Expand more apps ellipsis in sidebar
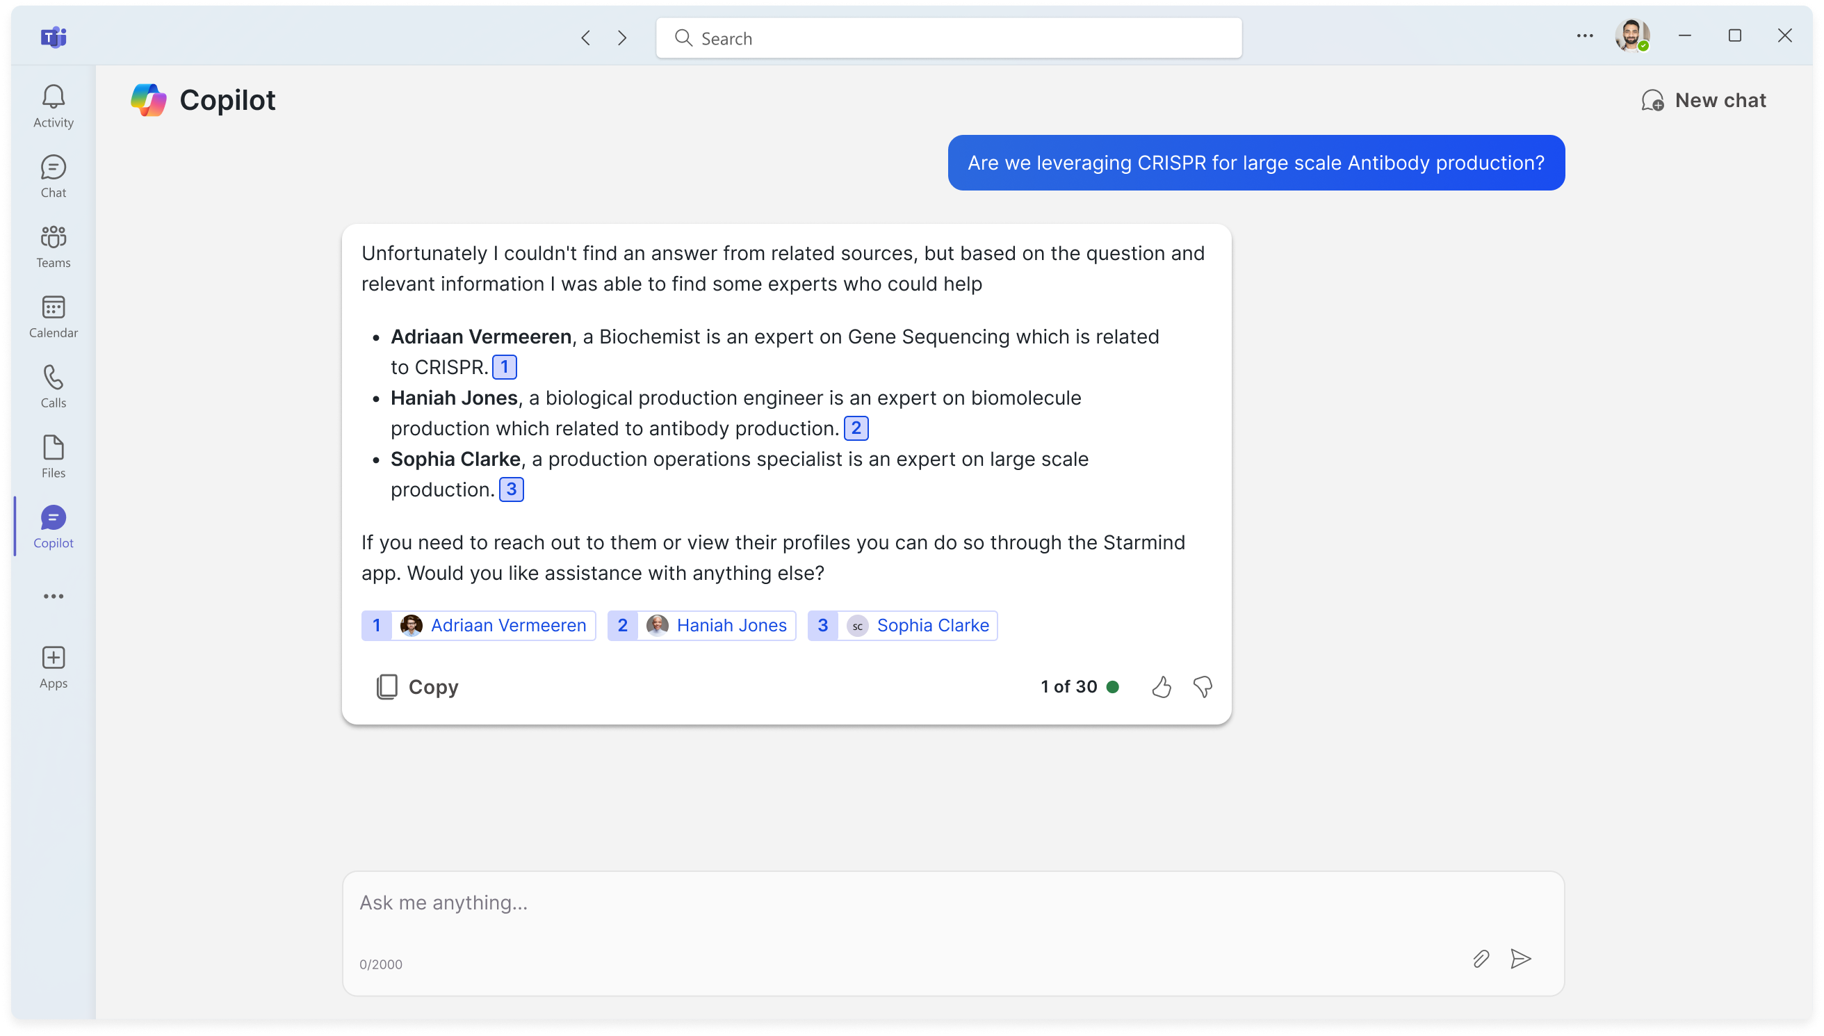Image resolution: width=1824 pixels, height=1036 pixels. pyautogui.click(x=54, y=597)
